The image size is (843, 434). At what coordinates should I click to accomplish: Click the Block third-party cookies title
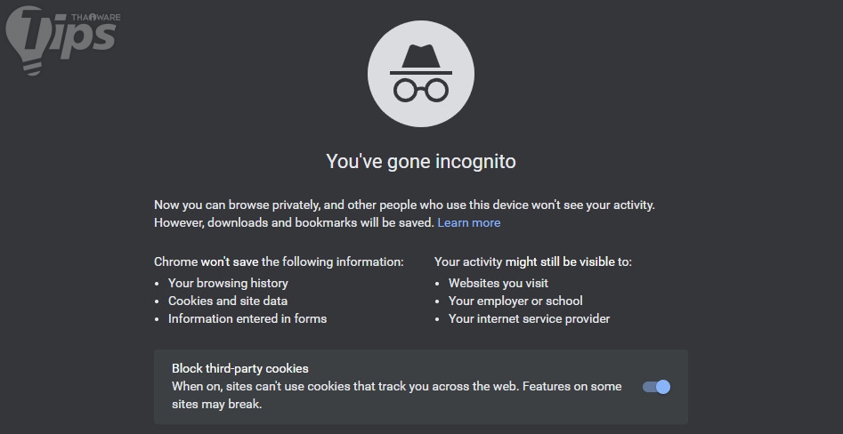[240, 368]
